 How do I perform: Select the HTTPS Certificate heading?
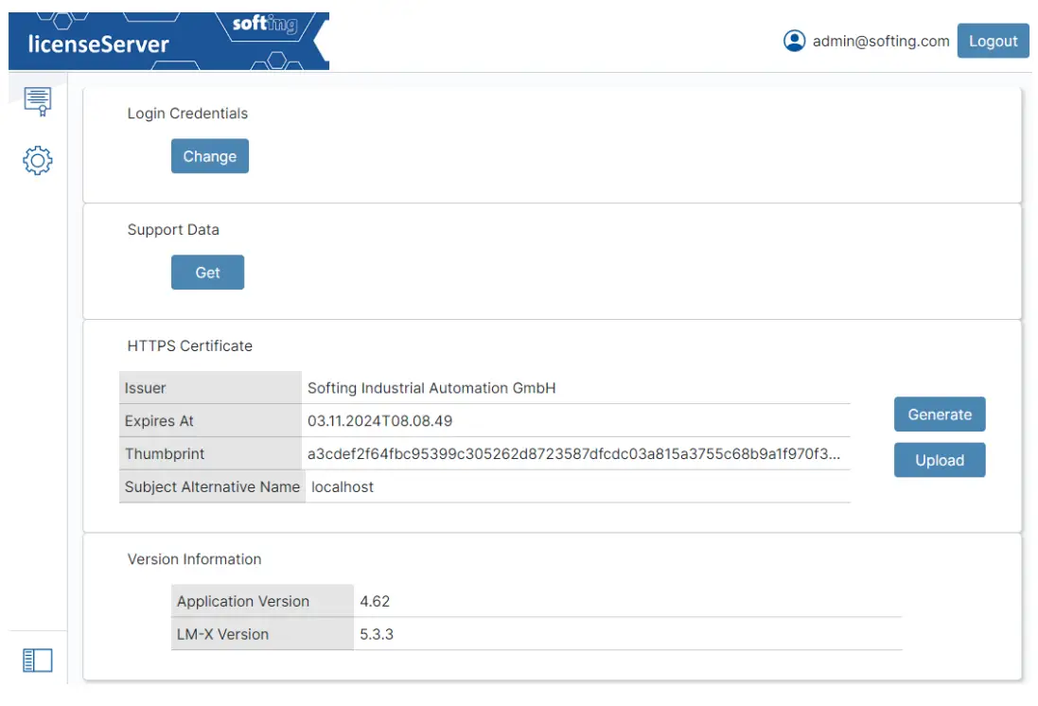(190, 345)
